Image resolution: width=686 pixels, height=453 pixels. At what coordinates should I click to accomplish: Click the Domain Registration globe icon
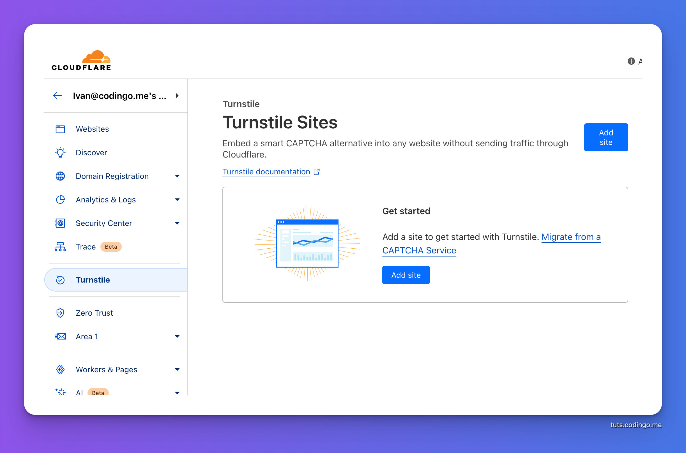tap(60, 176)
